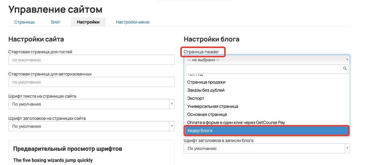Click the Настройки сайта heading

[x=36, y=39]
